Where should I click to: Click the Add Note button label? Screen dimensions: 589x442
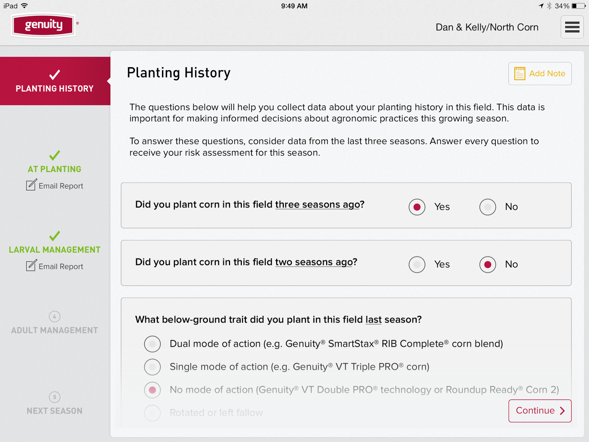click(547, 74)
